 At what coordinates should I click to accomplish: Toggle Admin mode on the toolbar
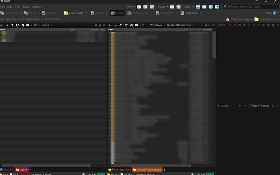point(117,13)
